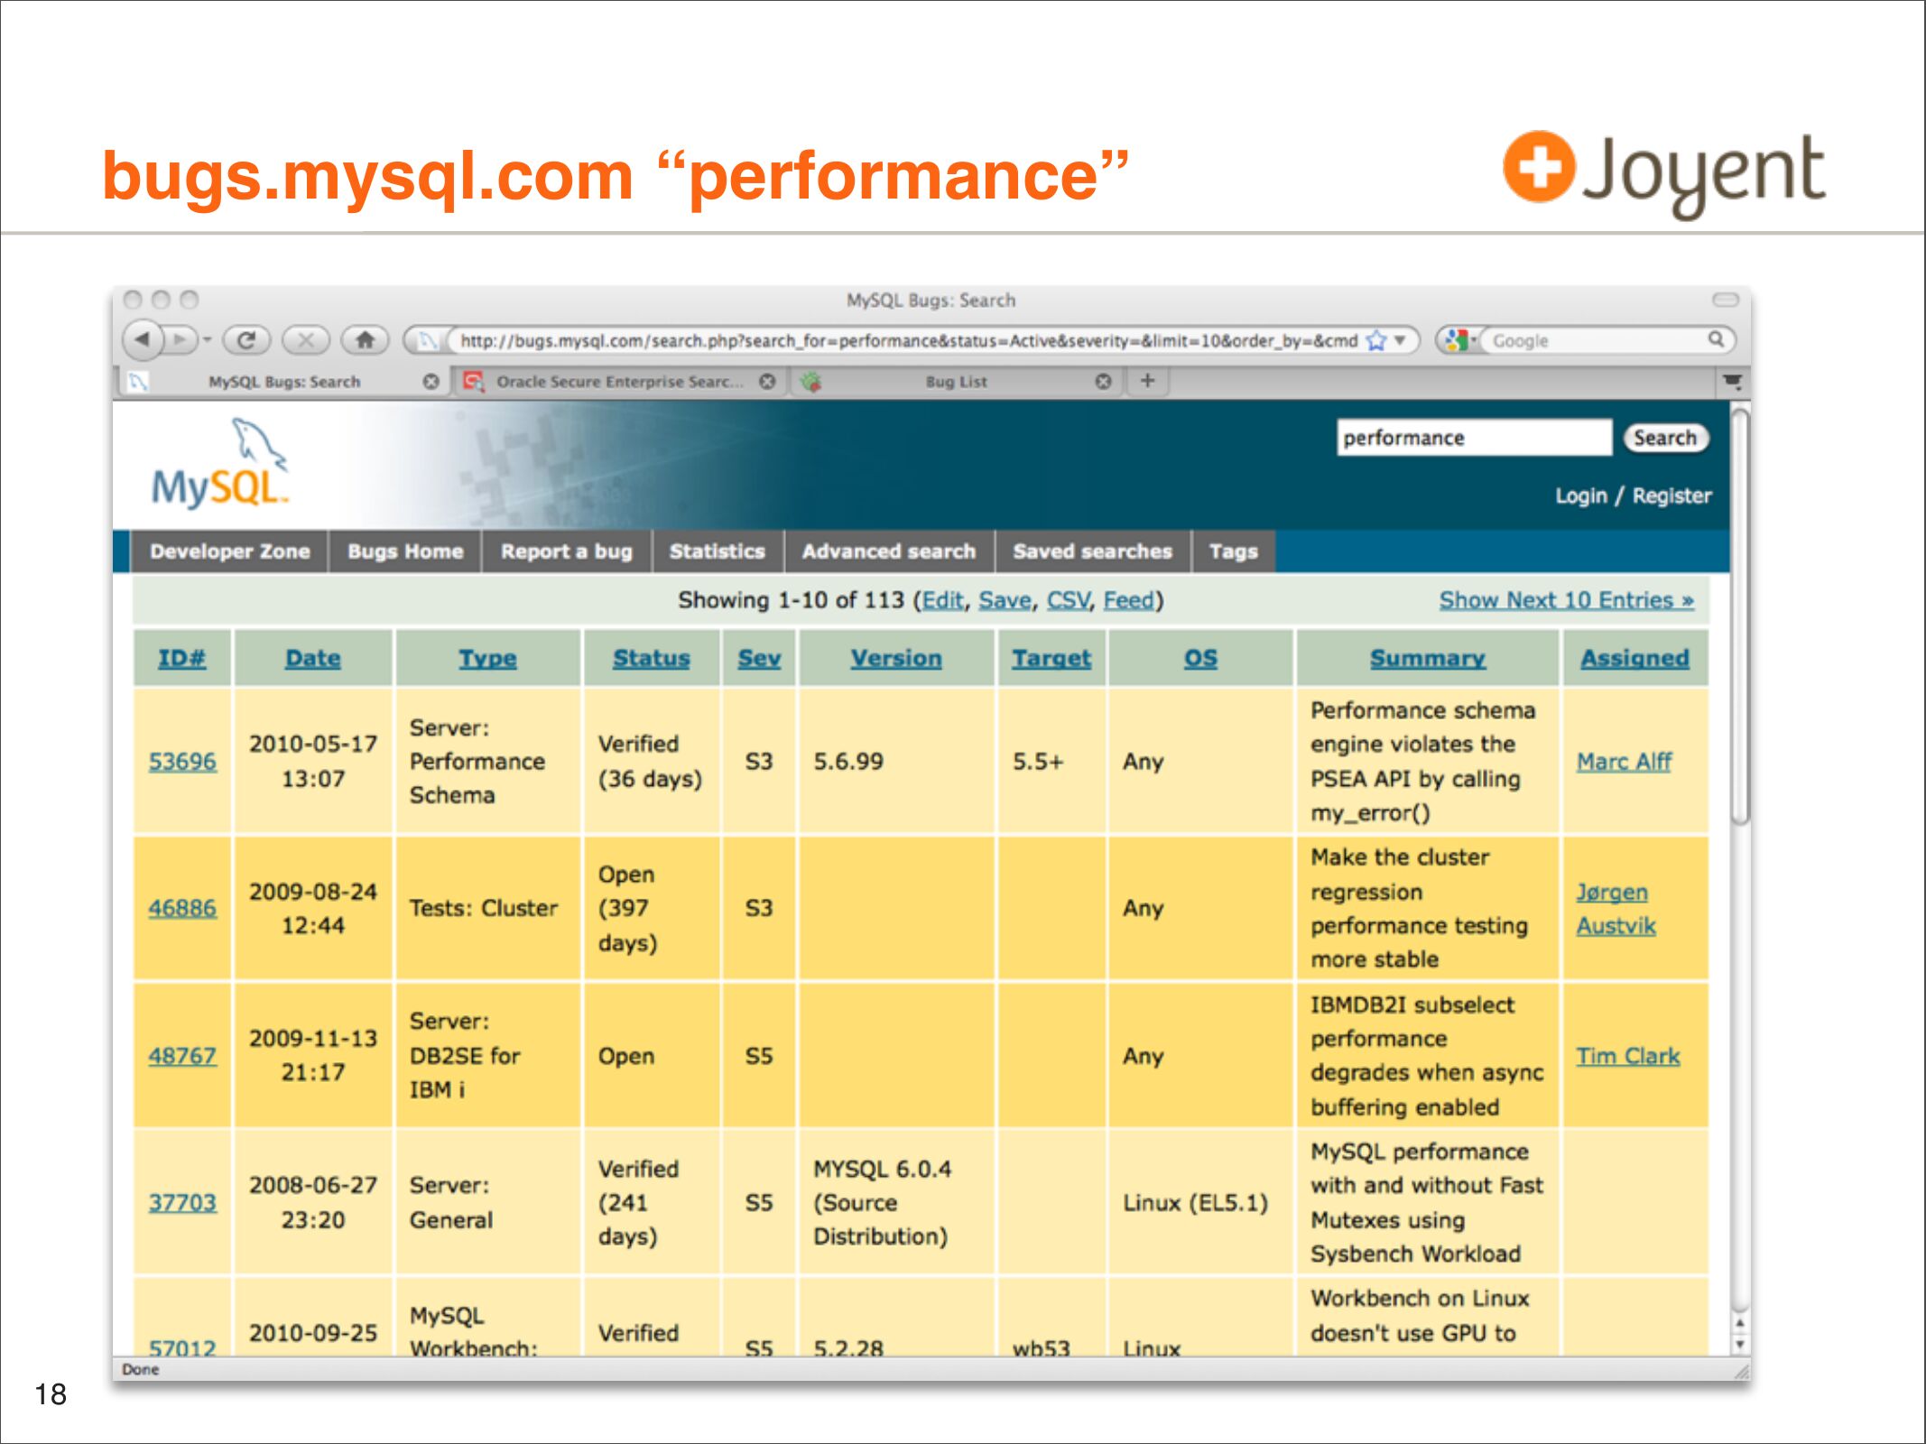Open the home page icon
This screenshot has height=1444, width=1926.
[365, 340]
